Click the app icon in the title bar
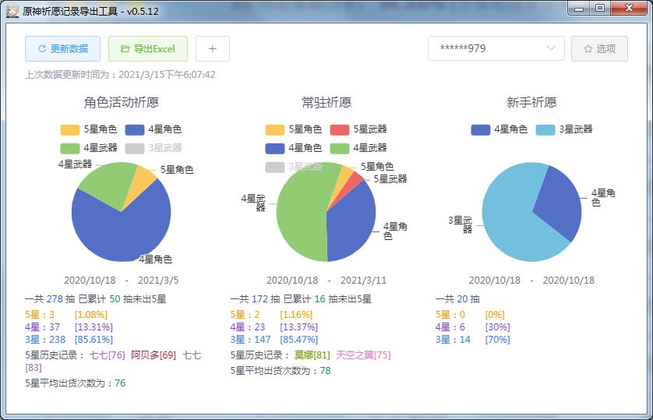 coord(12,11)
